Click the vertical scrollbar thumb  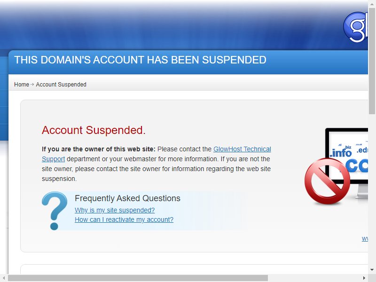click(372, 61)
